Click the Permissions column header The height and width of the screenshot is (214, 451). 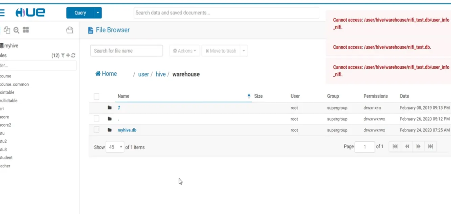click(x=376, y=96)
